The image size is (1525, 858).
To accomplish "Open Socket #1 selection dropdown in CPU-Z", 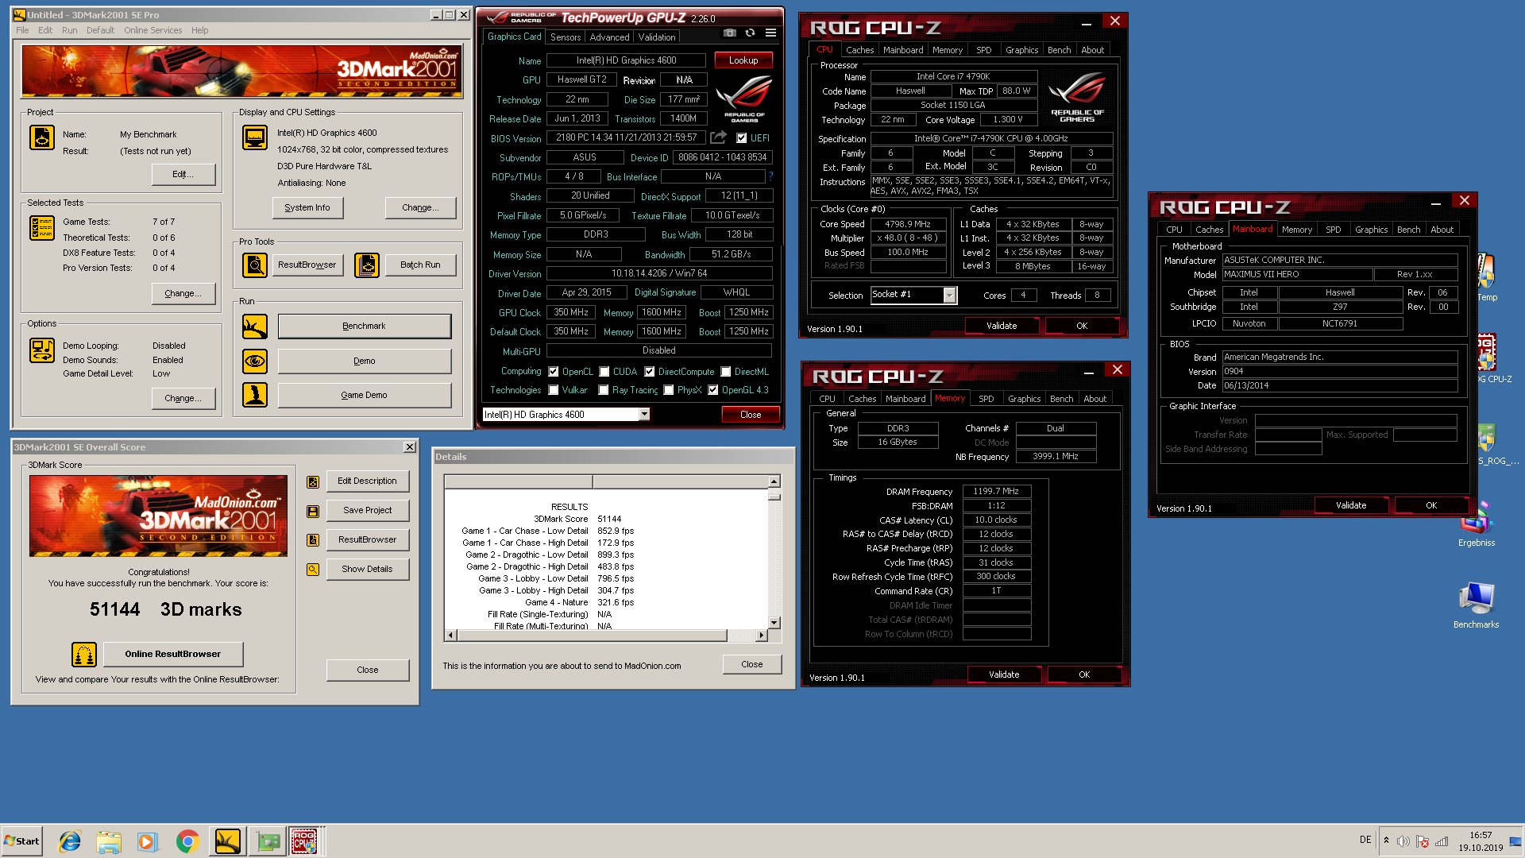I will [x=949, y=295].
